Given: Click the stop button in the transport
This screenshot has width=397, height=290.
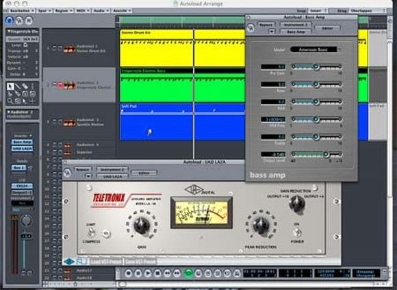Looking at the screenshot, I should click(157, 274).
